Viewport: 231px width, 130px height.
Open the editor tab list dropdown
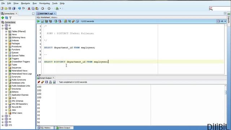pyautogui.click(x=225, y=13)
